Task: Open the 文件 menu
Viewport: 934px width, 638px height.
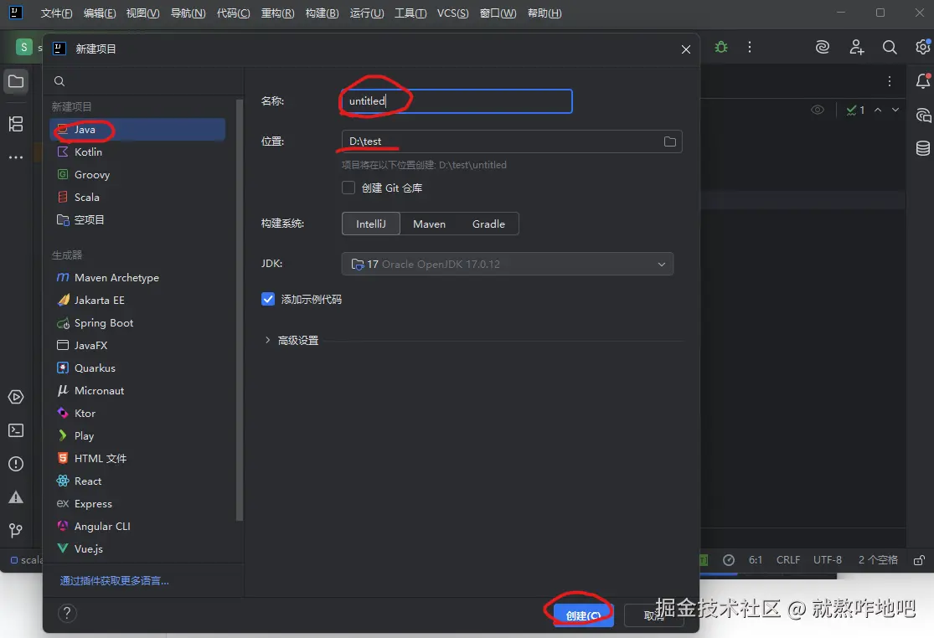Action: [x=55, y=13]
